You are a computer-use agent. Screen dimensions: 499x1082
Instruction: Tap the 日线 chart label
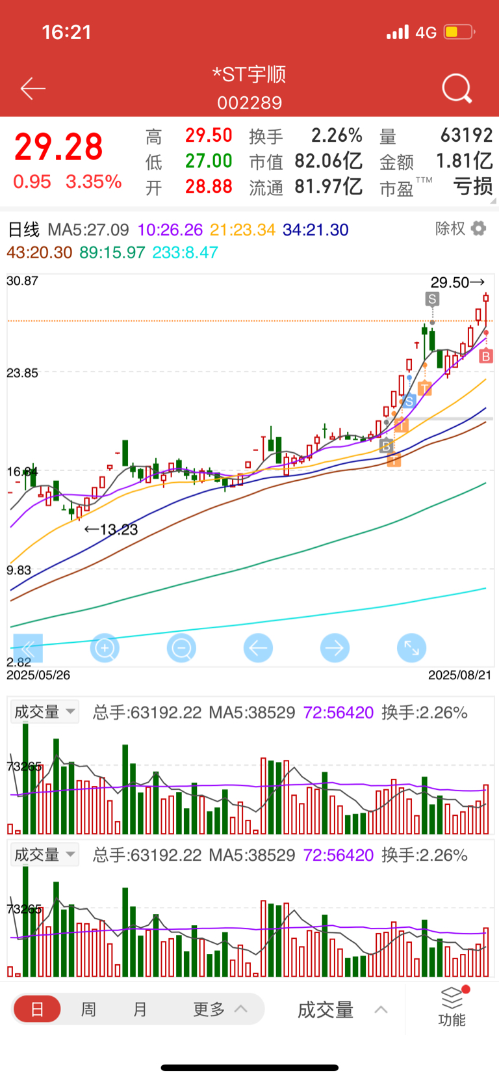(x=23, y=230)
